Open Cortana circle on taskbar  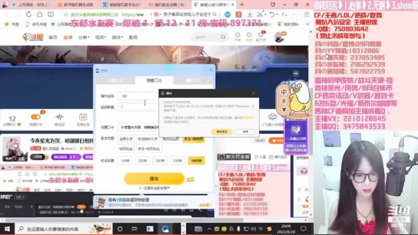[x=120, y=229]
